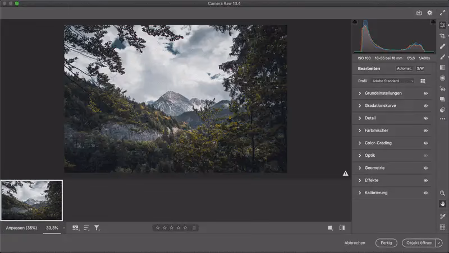The image size is (449, 253).
Task: Choose the Radial Filter tool
Action: pos(442,78)
